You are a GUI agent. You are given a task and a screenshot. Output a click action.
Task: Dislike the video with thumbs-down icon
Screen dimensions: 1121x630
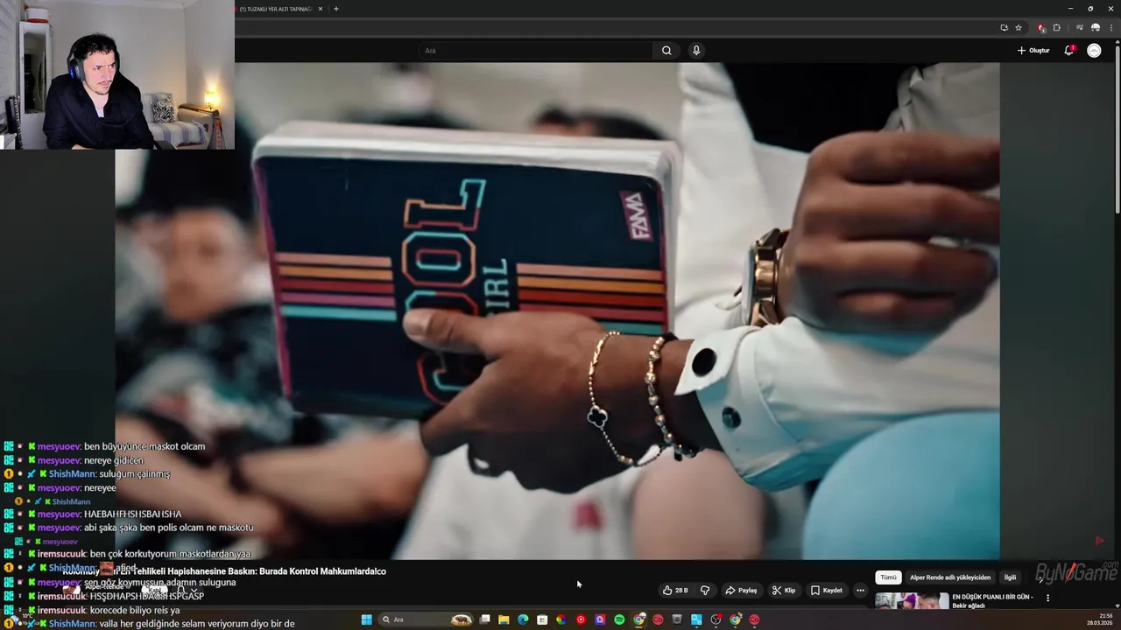705,591
